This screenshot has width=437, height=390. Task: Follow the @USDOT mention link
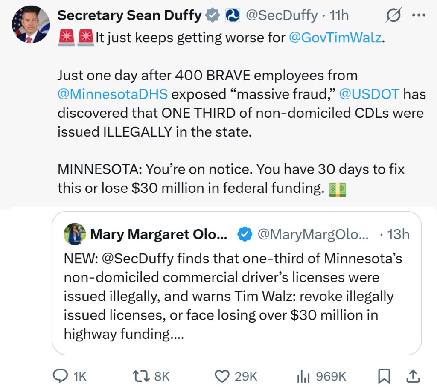point(370,94)
